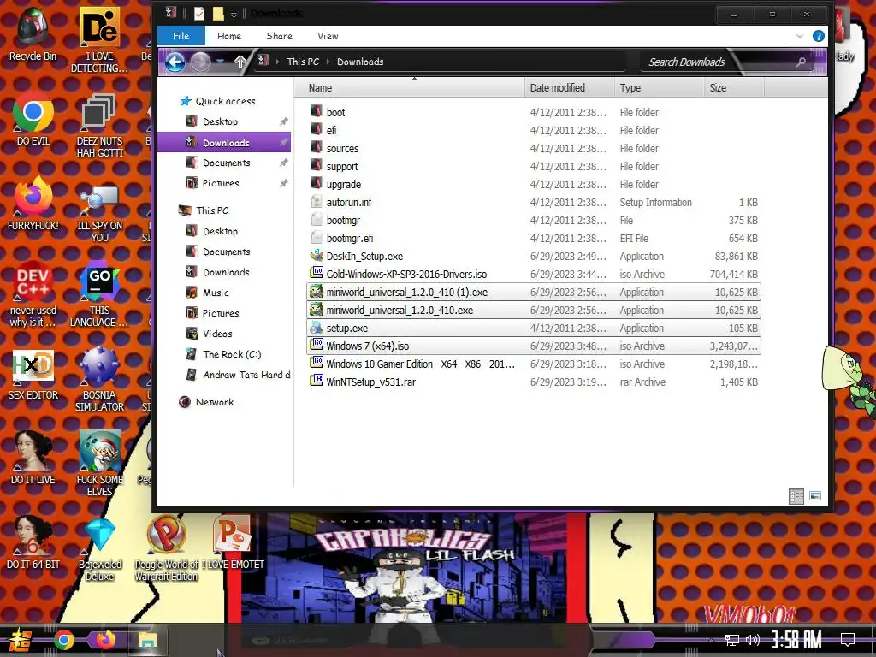Expand the This PC breadcrumb arrow
Viewport: 876px width, 657px height.
pos(328,62)
